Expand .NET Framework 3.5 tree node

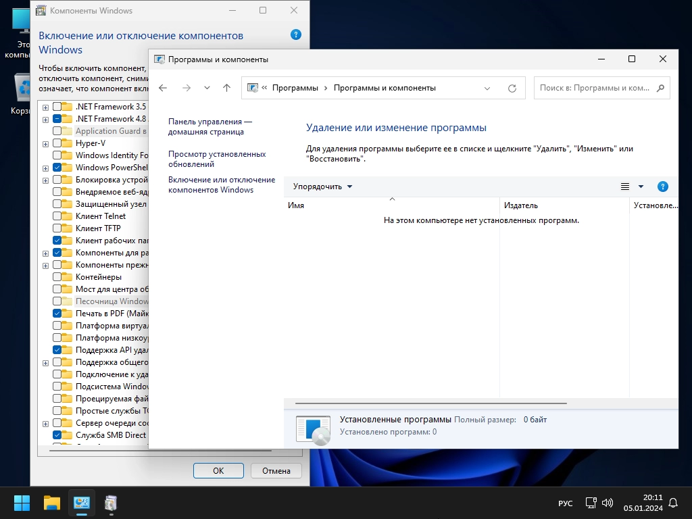pyautogui.click(x=45, y=107)
